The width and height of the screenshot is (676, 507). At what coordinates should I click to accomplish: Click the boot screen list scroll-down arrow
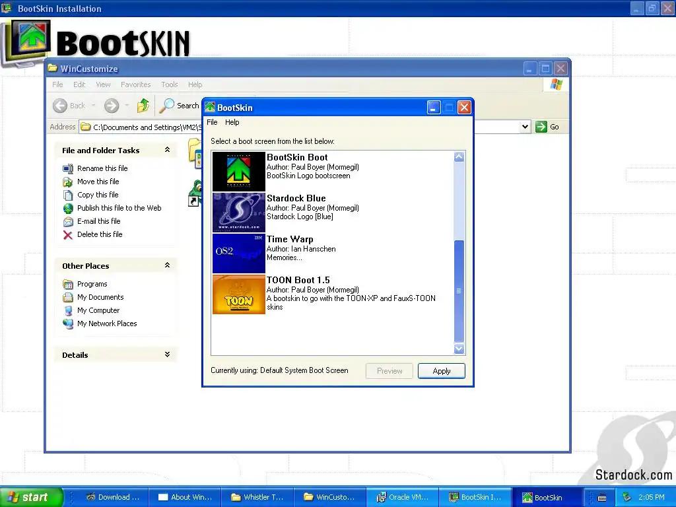pyautogui.click(x=459, y=349)
